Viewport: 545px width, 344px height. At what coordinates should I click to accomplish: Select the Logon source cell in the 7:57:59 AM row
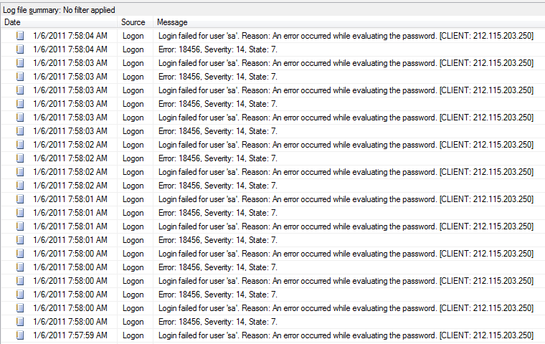133,335
